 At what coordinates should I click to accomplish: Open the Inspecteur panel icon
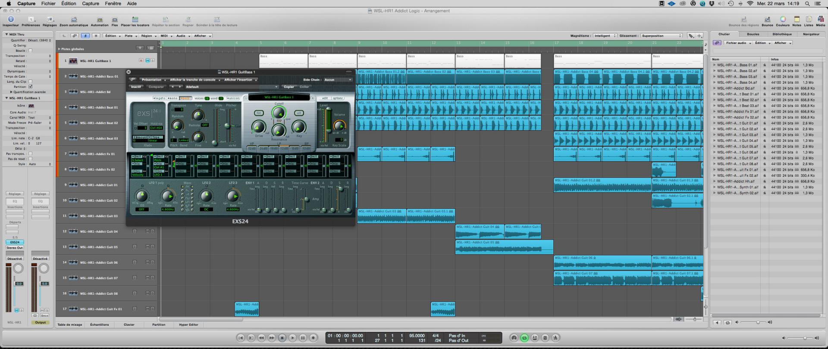click(x=11, y=19)
